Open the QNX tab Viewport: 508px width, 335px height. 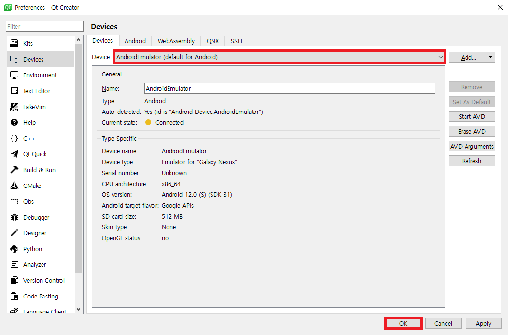pyautogui.click(x=212, y=41)
